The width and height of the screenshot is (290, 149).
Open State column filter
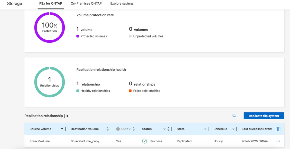point(205,129)
